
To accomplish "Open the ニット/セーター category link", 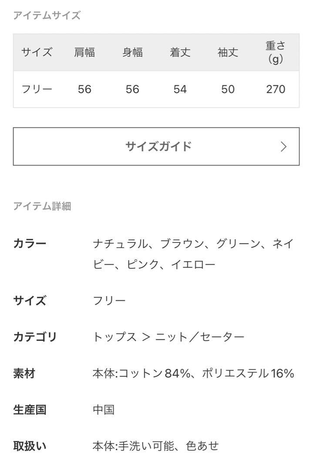I will pyautogui.click(x=200, y=336).
